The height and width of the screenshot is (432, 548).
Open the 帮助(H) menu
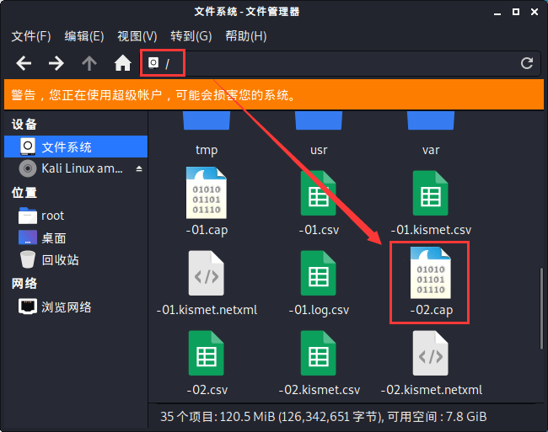point(246,36)
